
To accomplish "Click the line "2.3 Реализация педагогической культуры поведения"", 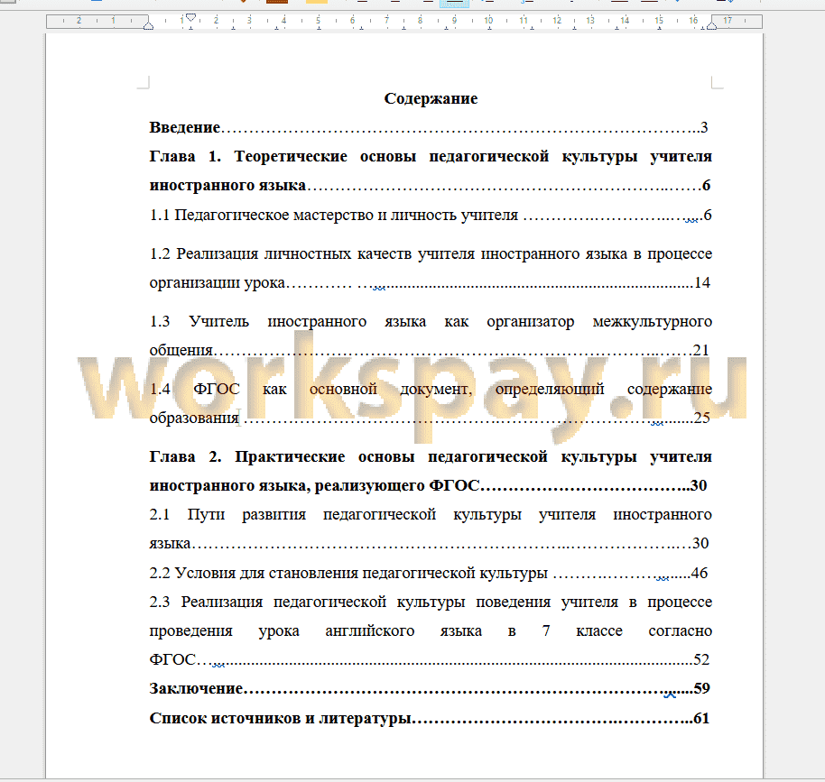I will tap(431, 603).
